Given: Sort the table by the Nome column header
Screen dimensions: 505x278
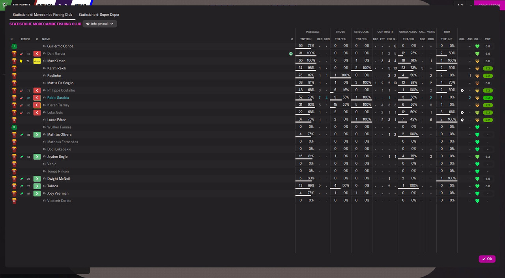Looking at the screenshot, I should [46, 39].
